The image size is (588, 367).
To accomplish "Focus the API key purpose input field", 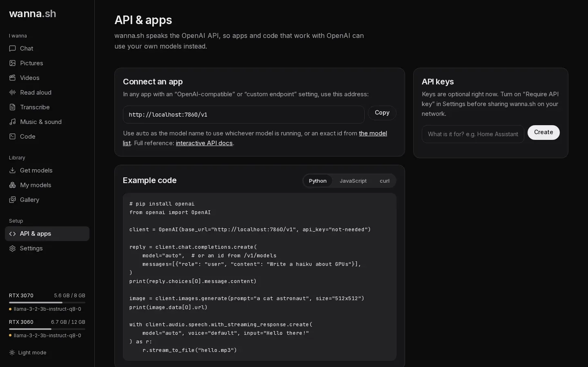I will 473,134.
